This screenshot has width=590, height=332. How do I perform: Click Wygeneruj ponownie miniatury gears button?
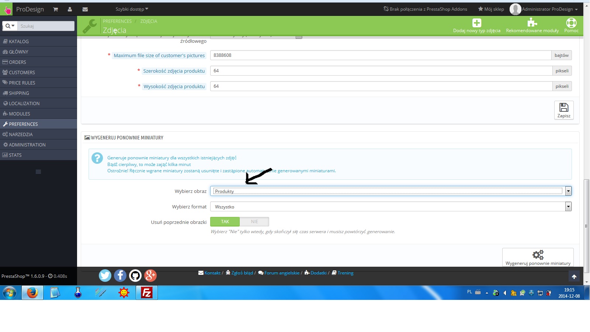pos(538,257)
